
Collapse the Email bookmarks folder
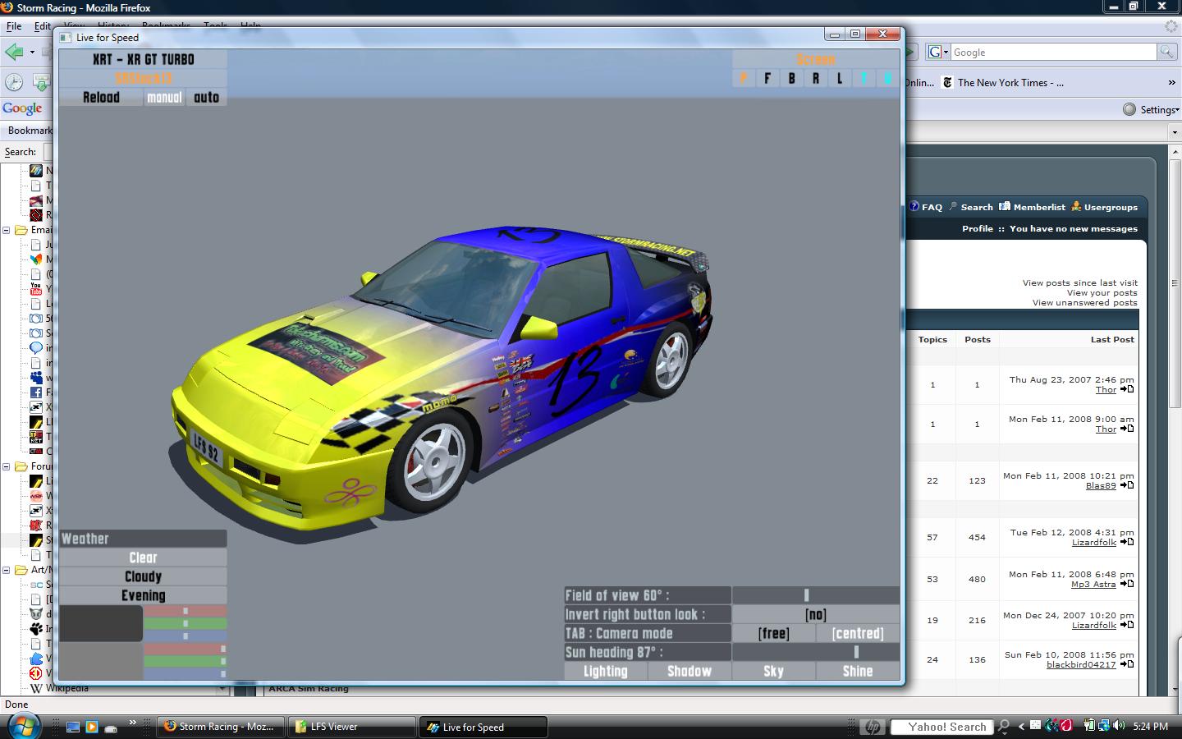[x=7, y=230]
